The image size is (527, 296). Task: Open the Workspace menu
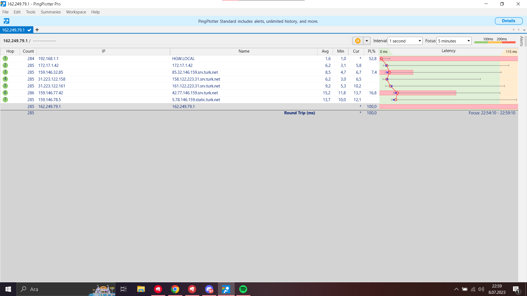(x=76, y=12)
